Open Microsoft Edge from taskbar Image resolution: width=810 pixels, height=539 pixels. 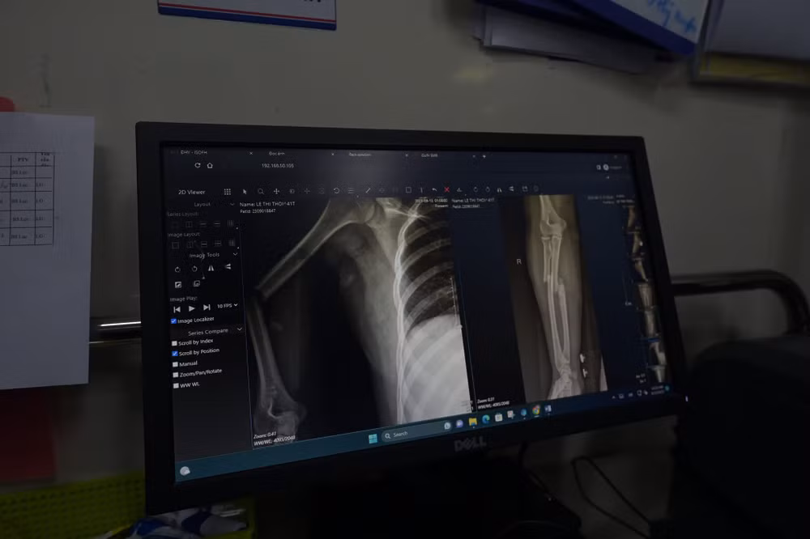[x=485, y=419]
